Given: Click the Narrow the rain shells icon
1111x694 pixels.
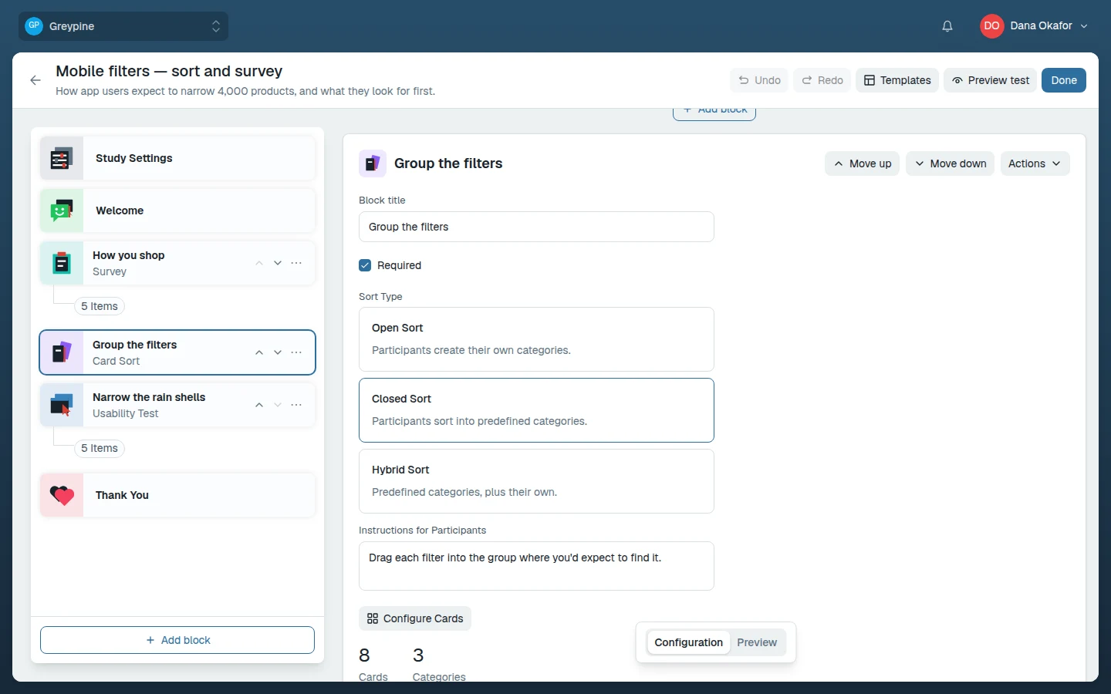Looking at the screenshot, I should point(62,405).
